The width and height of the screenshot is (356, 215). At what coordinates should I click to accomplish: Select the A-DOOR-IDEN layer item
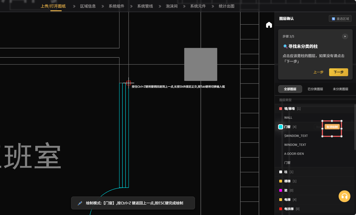click(x=294, y=154)
